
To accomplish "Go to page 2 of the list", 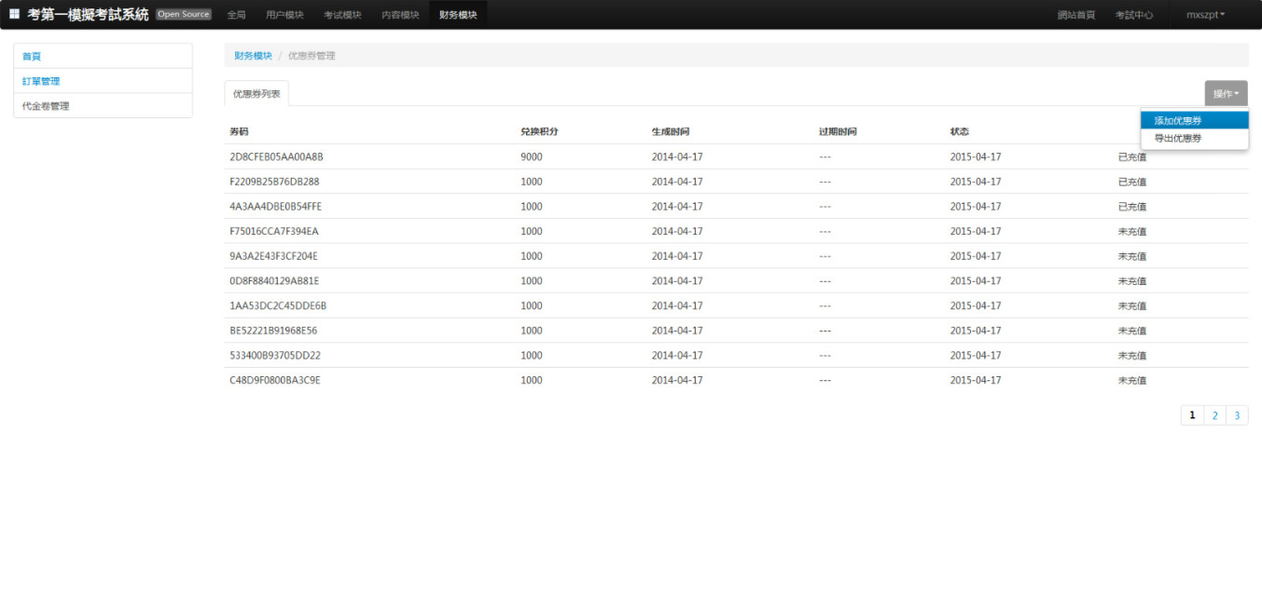I will [x=1214, y=415].
